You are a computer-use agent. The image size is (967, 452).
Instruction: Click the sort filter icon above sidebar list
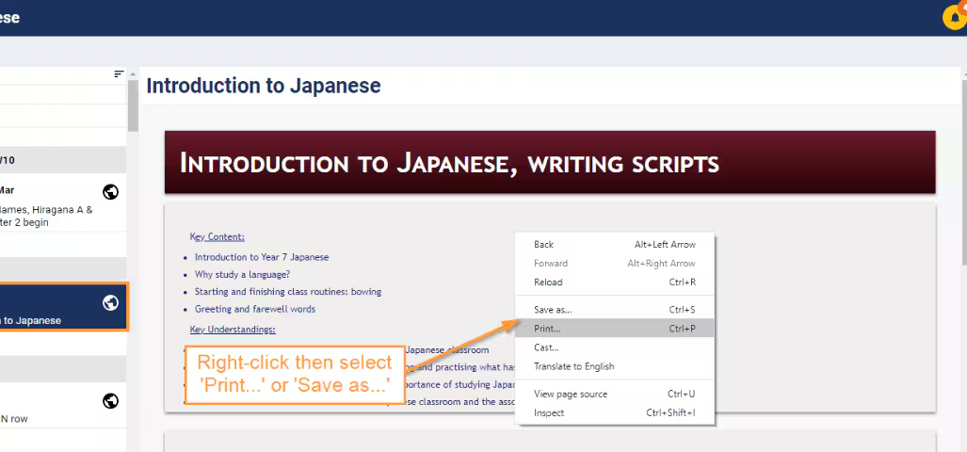click(x=119, y=74)
